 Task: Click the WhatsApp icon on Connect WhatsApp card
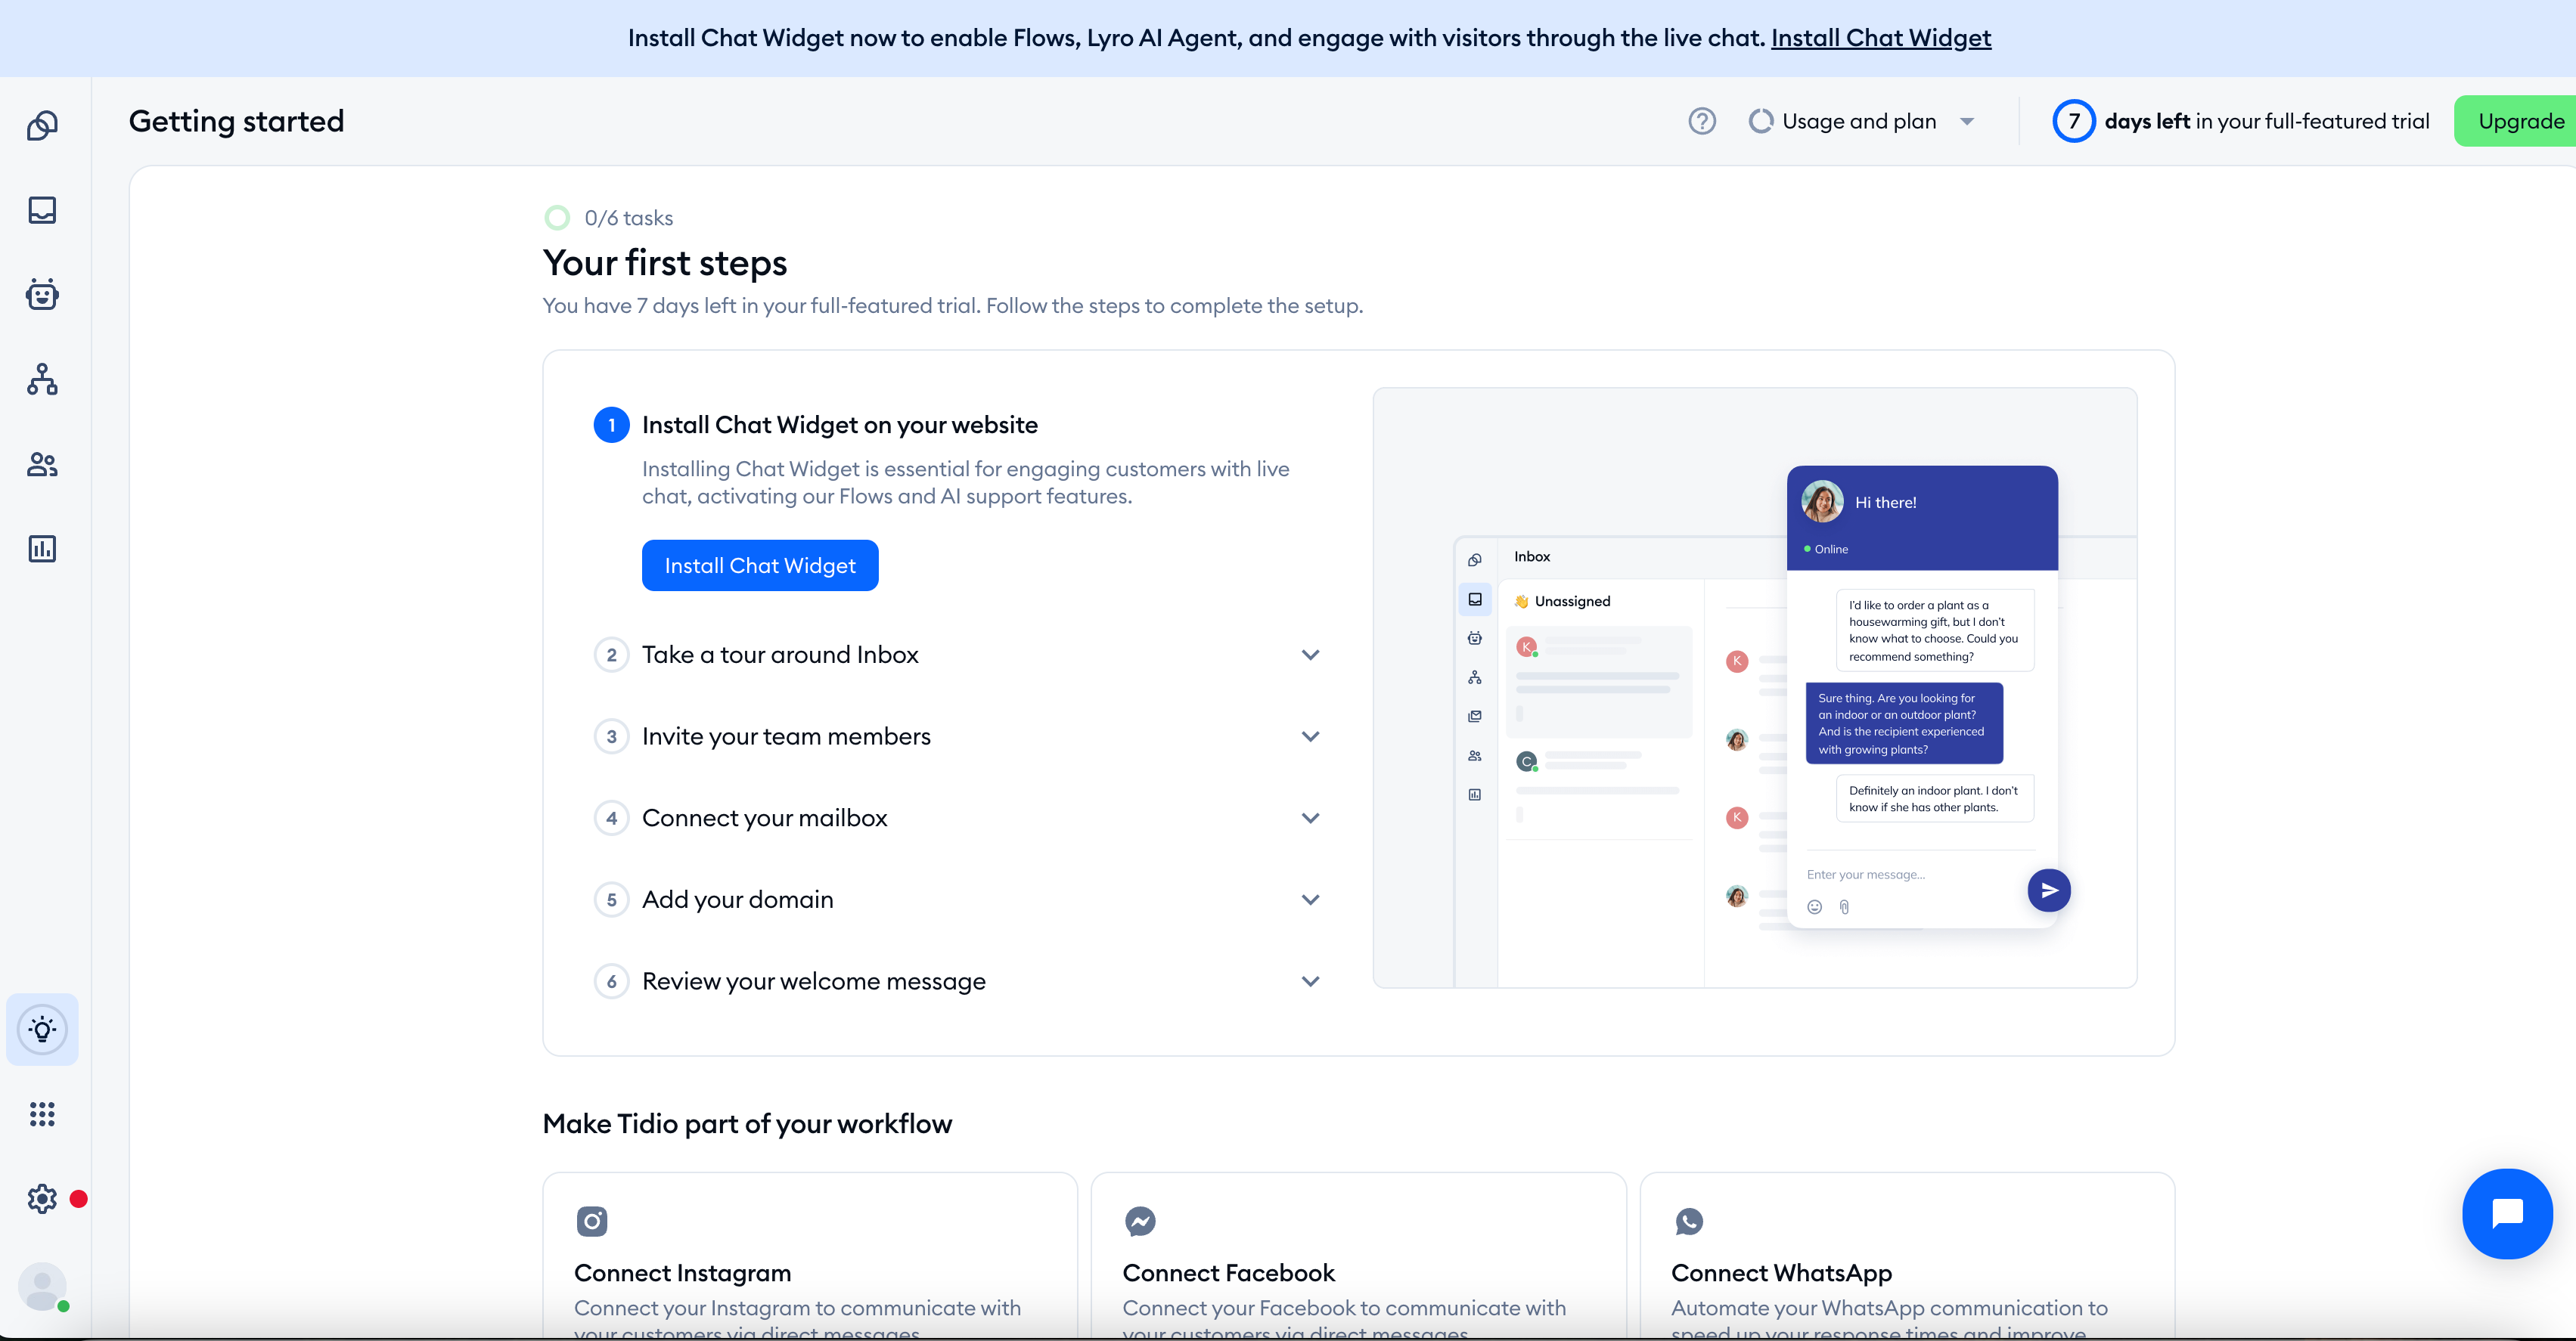1689,1221
